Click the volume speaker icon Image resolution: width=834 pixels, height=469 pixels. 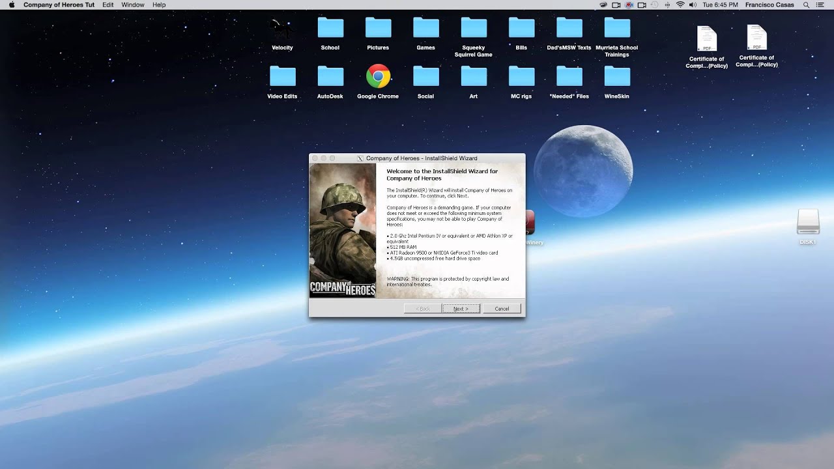[693, 5]
